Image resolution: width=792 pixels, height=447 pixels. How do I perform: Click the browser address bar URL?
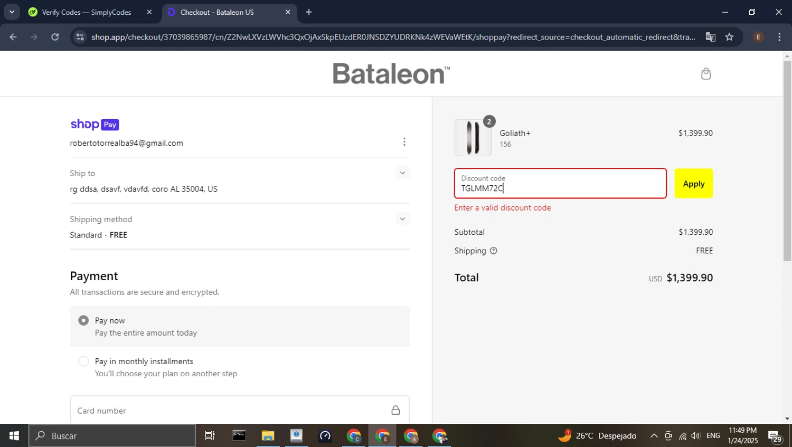[x=393, y=37]
